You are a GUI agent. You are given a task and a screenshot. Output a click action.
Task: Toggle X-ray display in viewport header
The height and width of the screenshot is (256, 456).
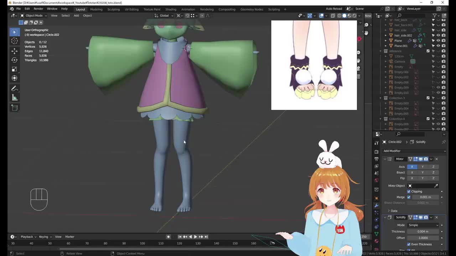click(333, 16)
